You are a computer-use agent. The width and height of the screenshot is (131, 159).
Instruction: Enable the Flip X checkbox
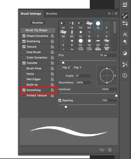pos(60,67)
